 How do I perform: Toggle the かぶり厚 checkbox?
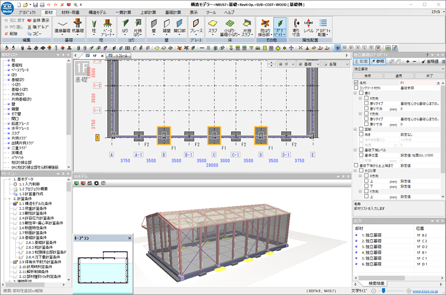[361, 171]
